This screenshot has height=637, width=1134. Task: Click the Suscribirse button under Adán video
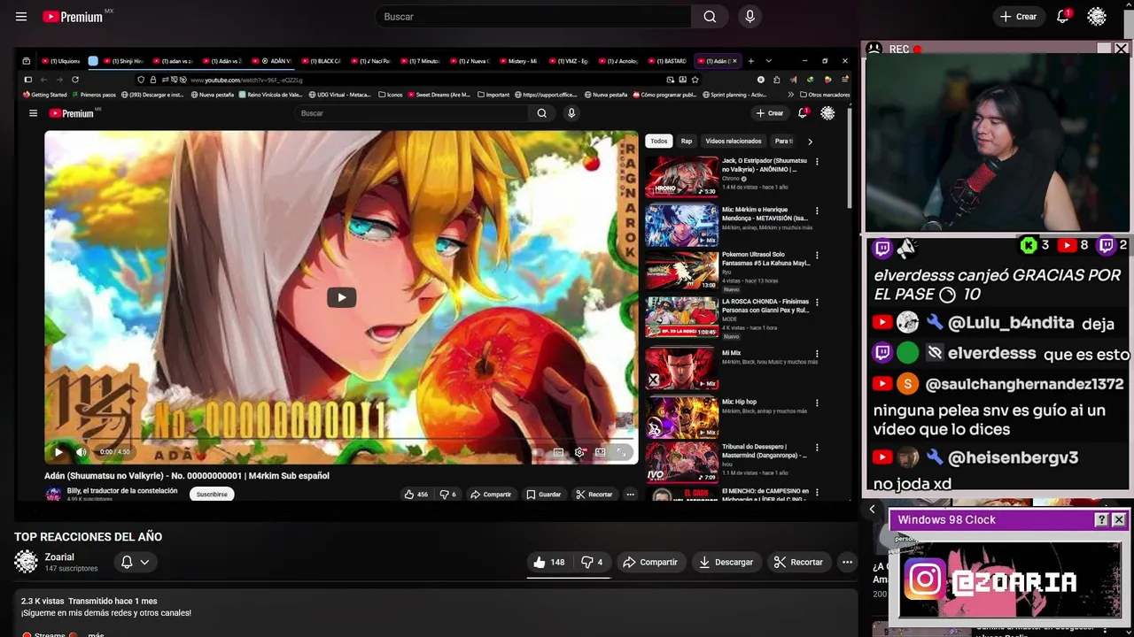click(x=212, y=494)
